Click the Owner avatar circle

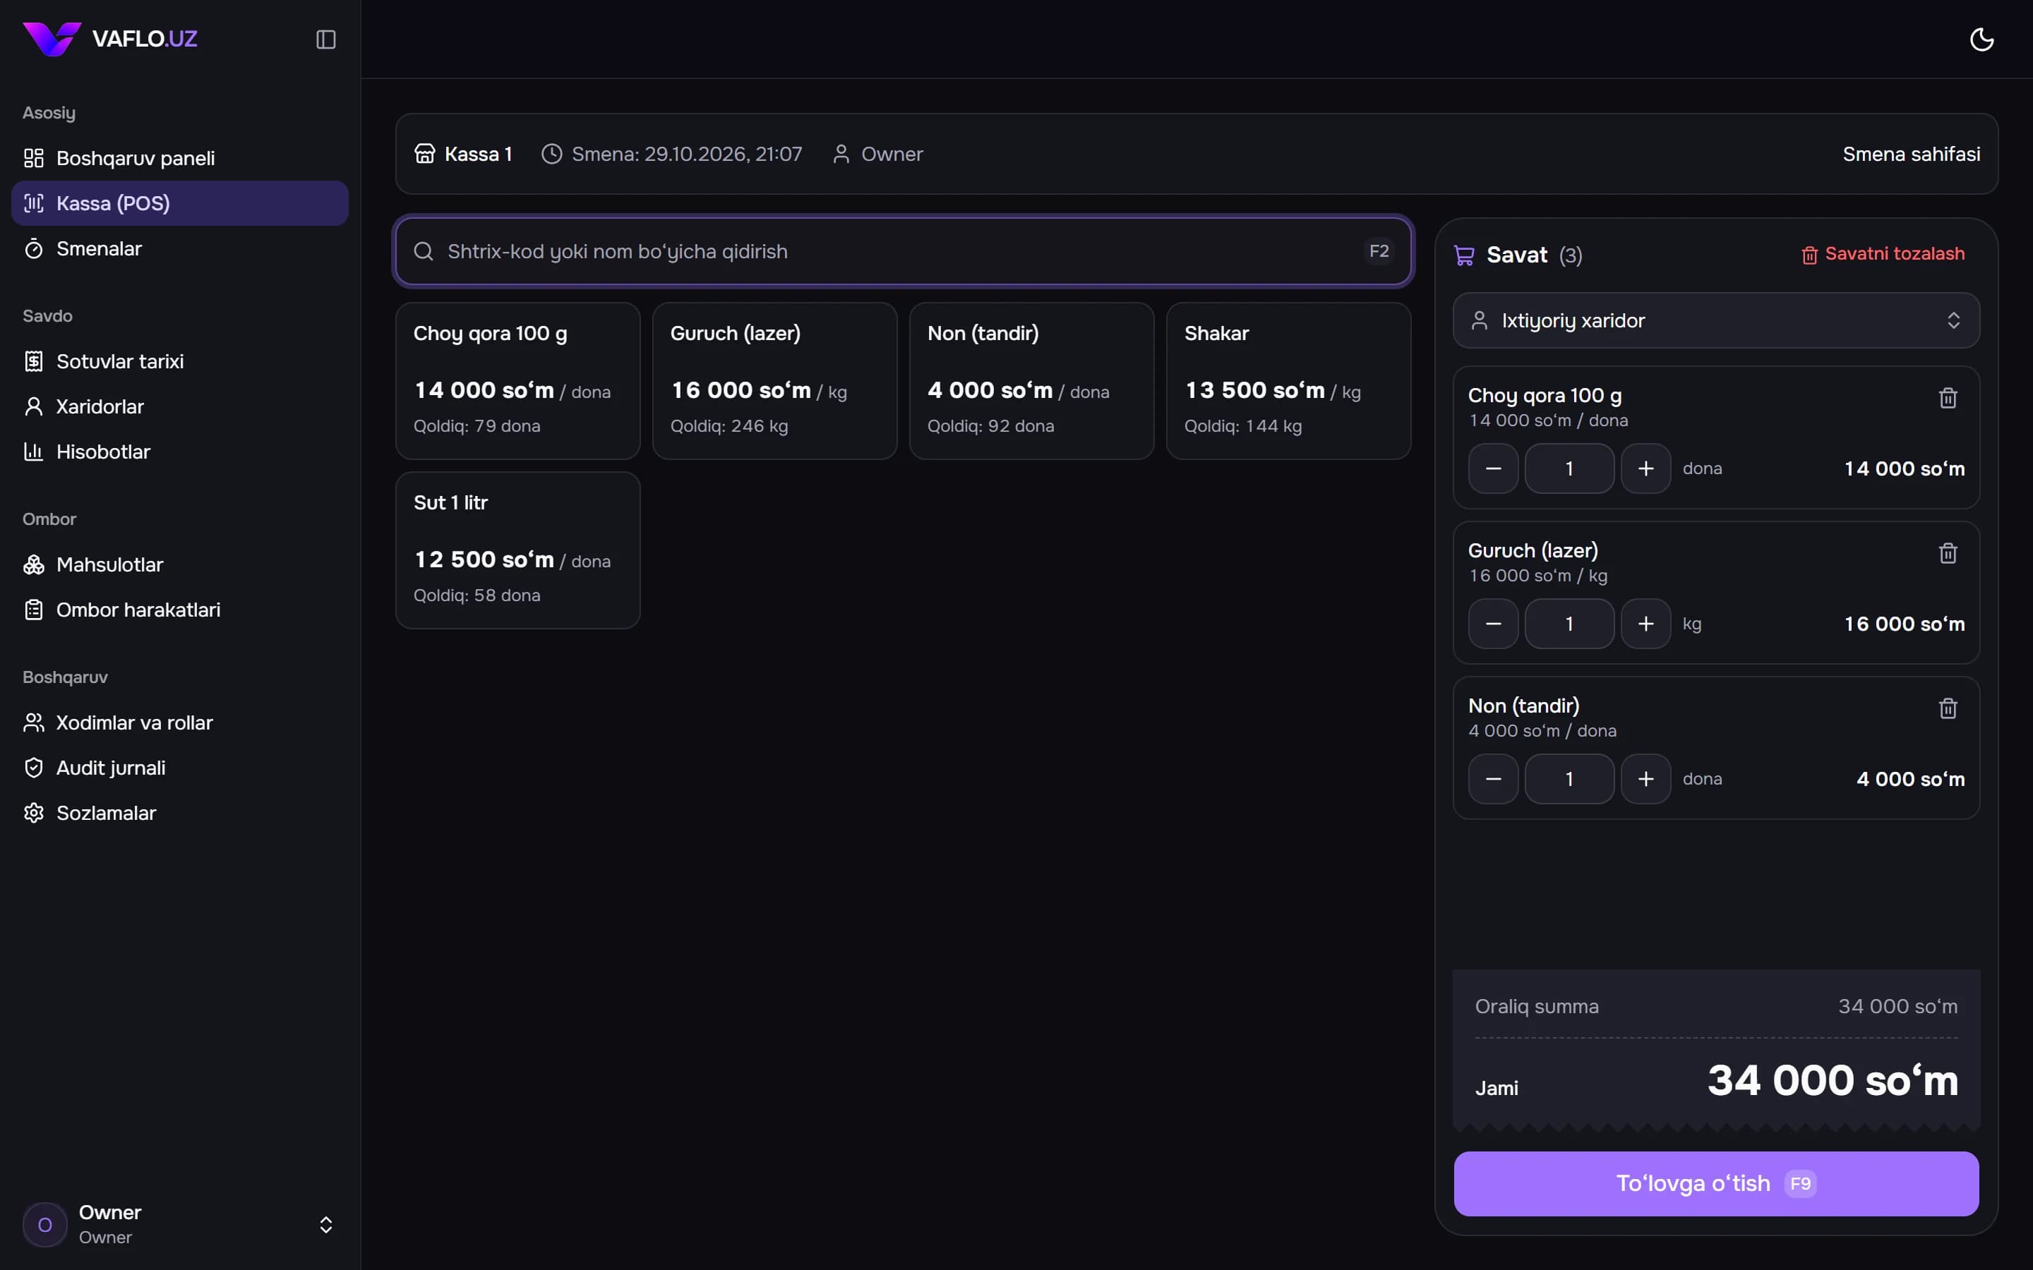45,1225
